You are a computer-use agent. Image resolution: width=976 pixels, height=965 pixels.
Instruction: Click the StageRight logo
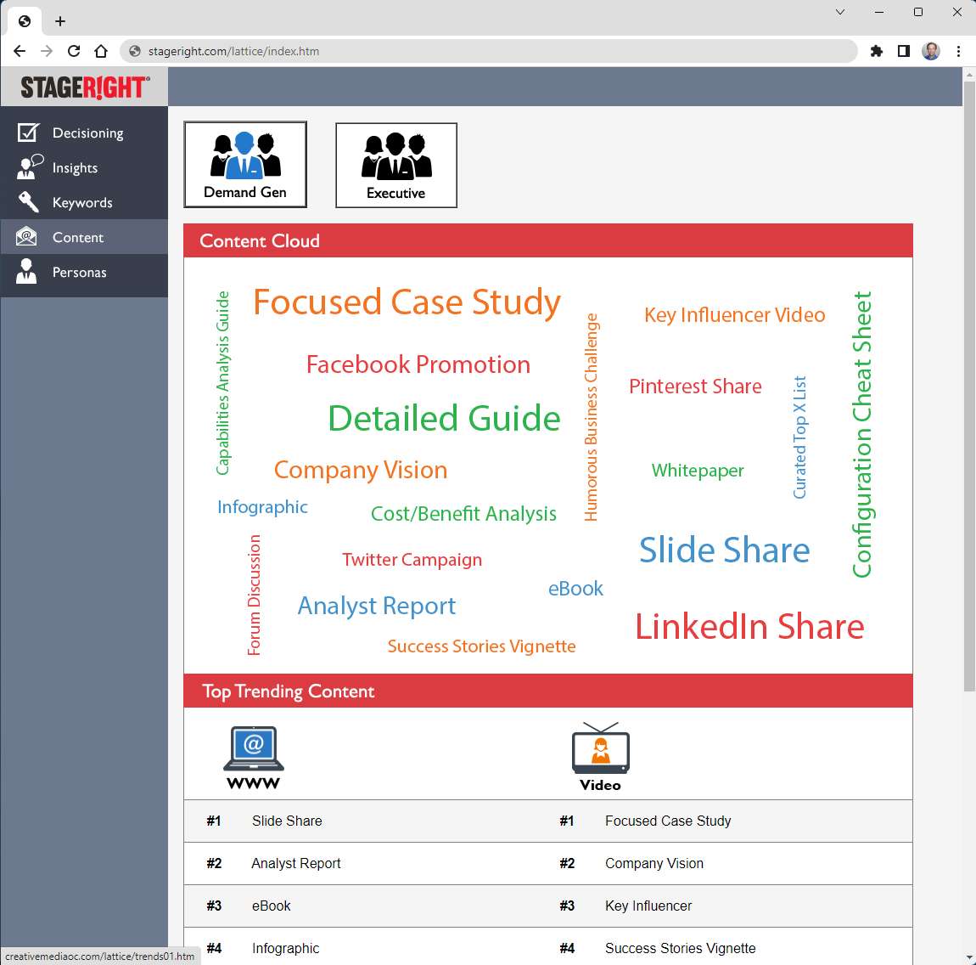point(85,87)
